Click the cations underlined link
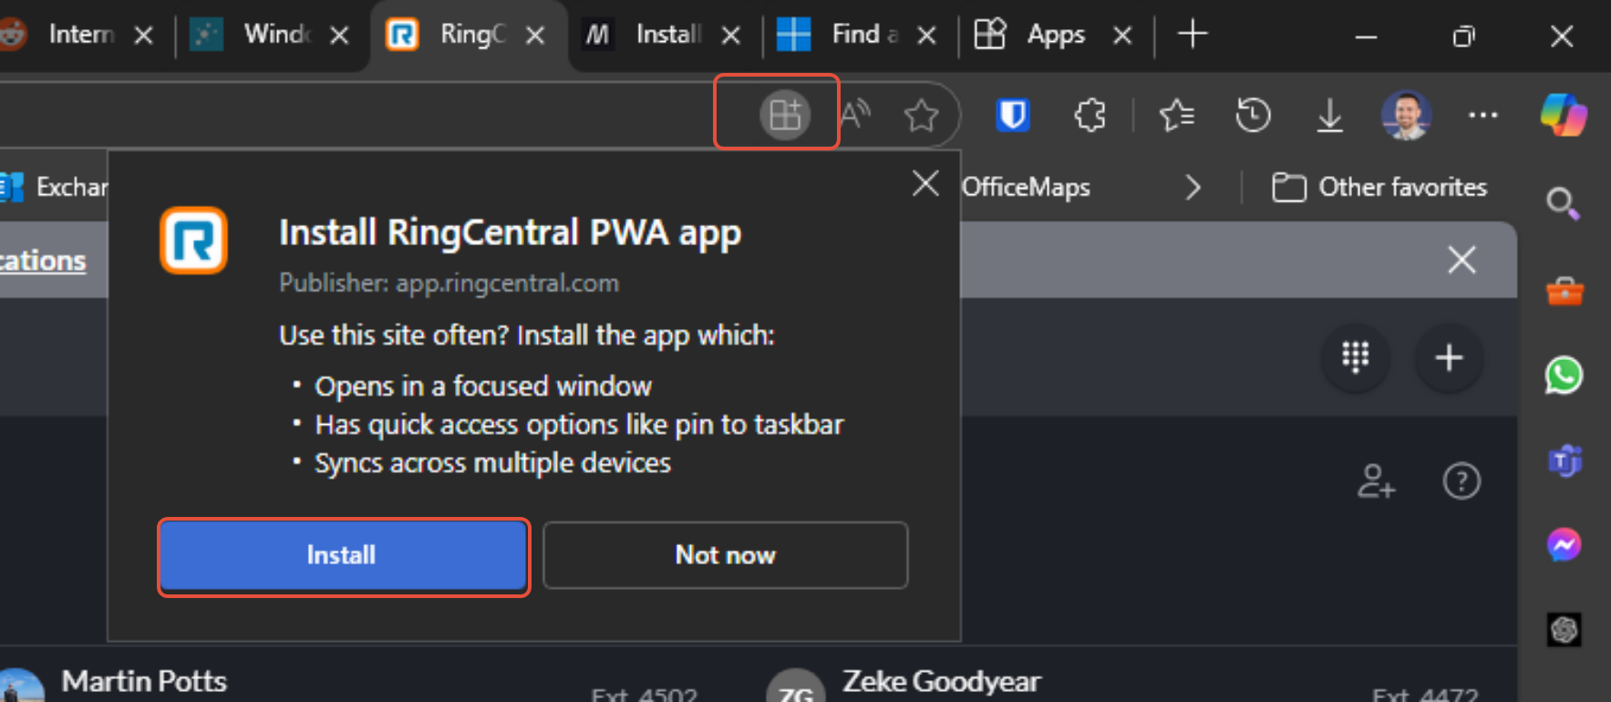The width and height of the screenshot is (1611, 702). point(43,261)
